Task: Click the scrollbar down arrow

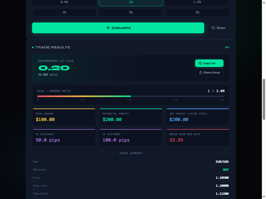Action: pyautogui.click(x=264, y=197)
